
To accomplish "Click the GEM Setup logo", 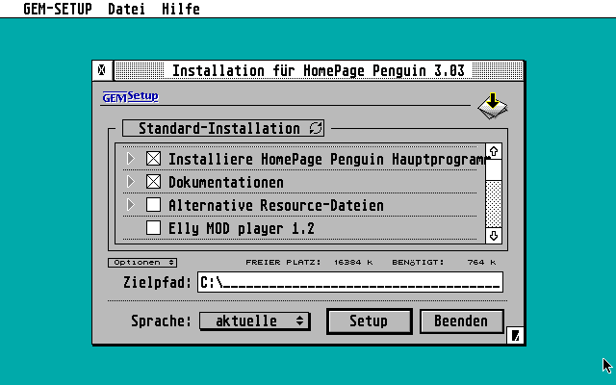I will tap(131, 96).
